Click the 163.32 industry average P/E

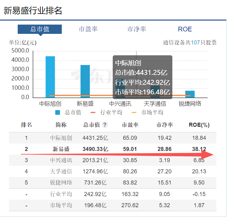pyautogui.click(x=130, y=194)
